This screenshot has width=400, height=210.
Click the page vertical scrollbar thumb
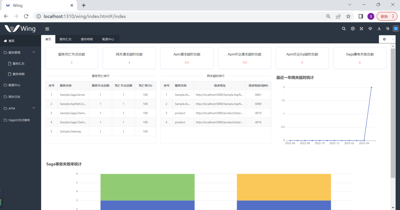(393, 113)
